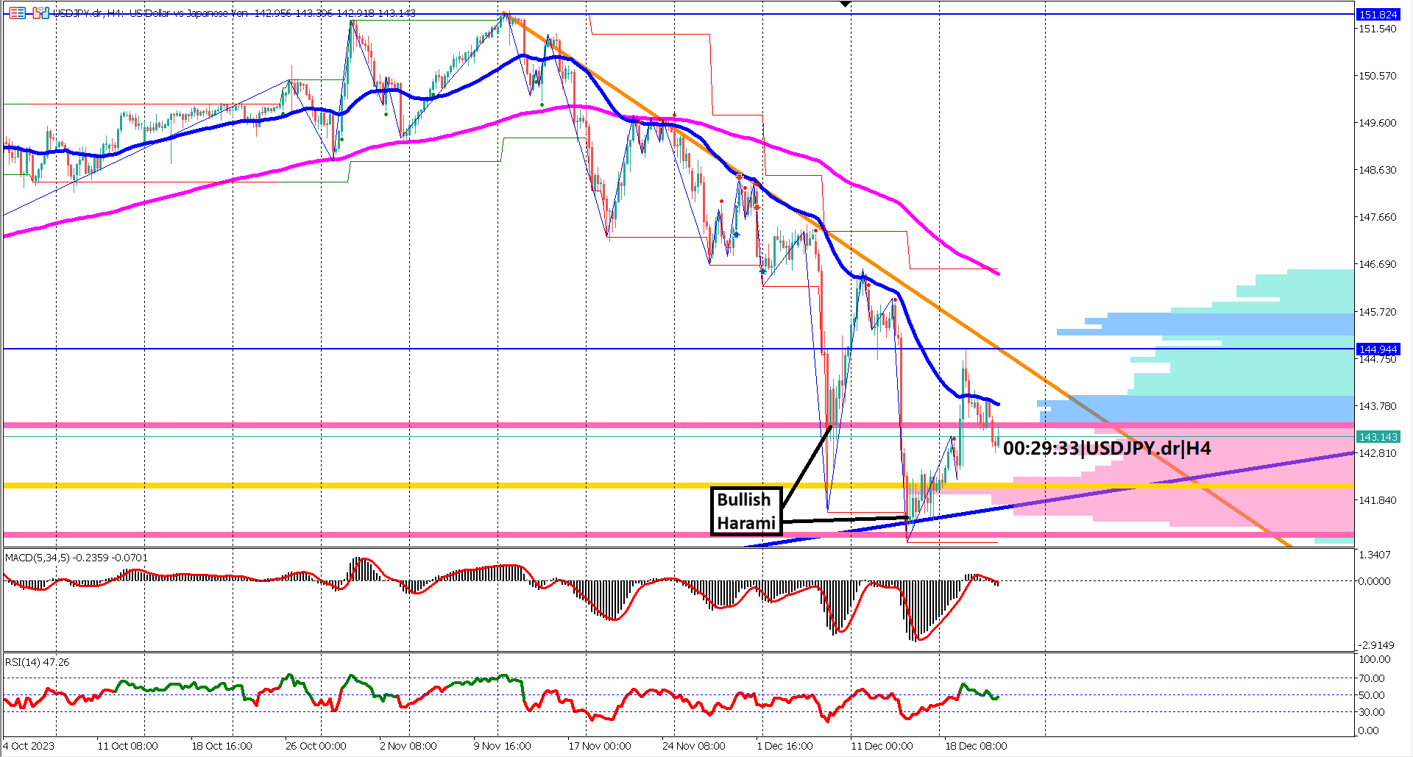The height and width of the screenshot is (757, 1413).
Task: Click the red thumbs-down sentiment icon
Action: tap(37, 14)
